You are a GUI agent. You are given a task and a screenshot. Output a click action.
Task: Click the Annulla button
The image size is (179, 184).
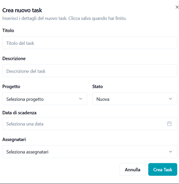pos(133,170)
